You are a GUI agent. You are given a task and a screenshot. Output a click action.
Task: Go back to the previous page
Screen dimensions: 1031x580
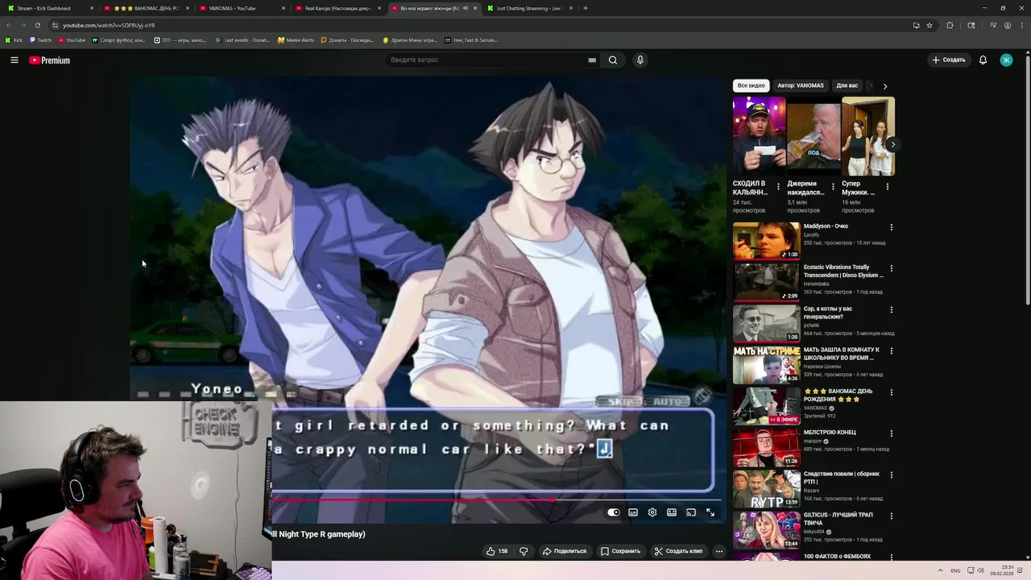[9, 25]
